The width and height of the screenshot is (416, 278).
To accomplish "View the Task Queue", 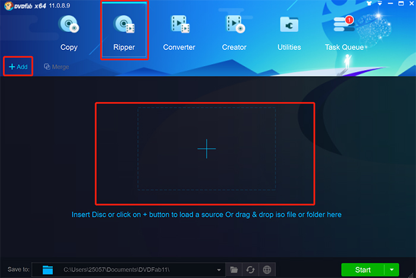I will pos(344,33).
